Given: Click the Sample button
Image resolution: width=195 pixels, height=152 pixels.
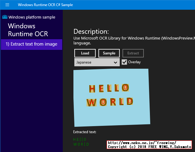Looking at the screenshot, I should [109, 53].
